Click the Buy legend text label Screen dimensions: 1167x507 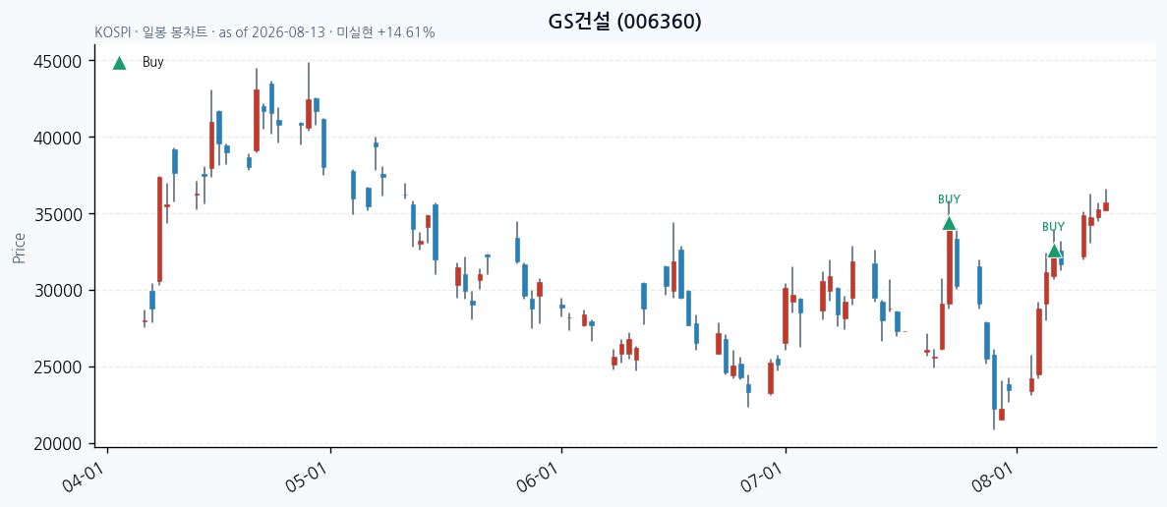(152, 63)
